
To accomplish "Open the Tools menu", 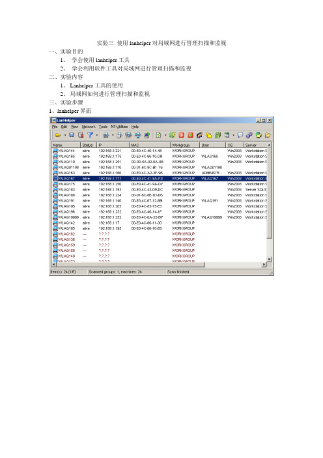I will (x=103, y=127).
